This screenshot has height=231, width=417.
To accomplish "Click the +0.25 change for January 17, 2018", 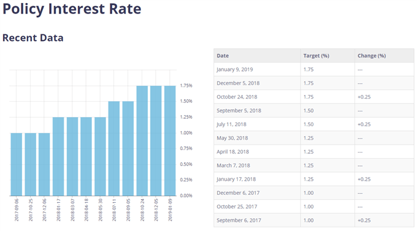I will point(364,179).
